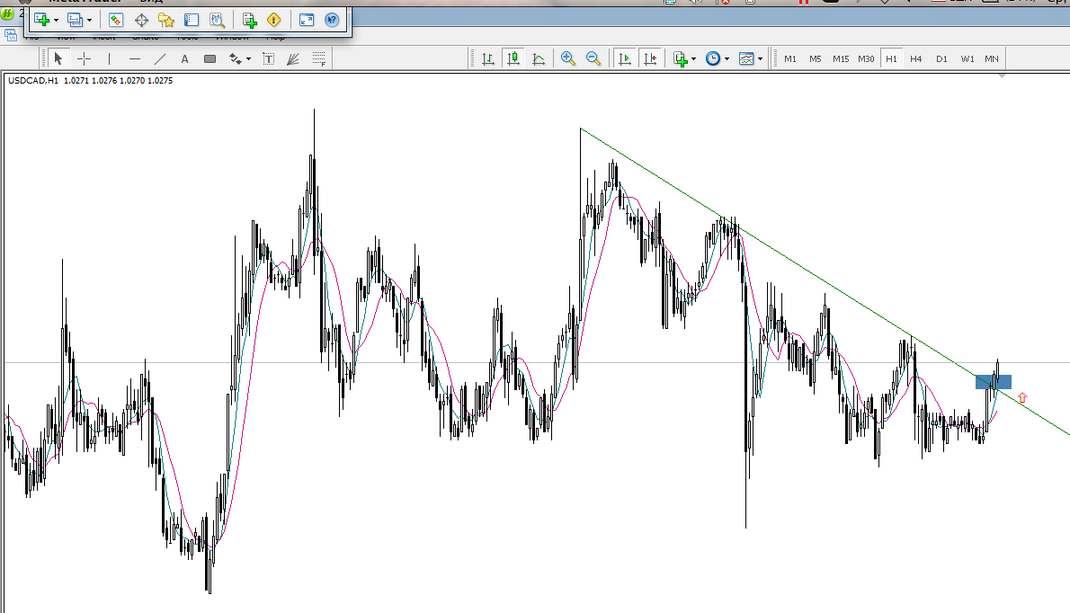Switch to full screen mode icon
This screenshot has width=1070, height=613.
307,20
